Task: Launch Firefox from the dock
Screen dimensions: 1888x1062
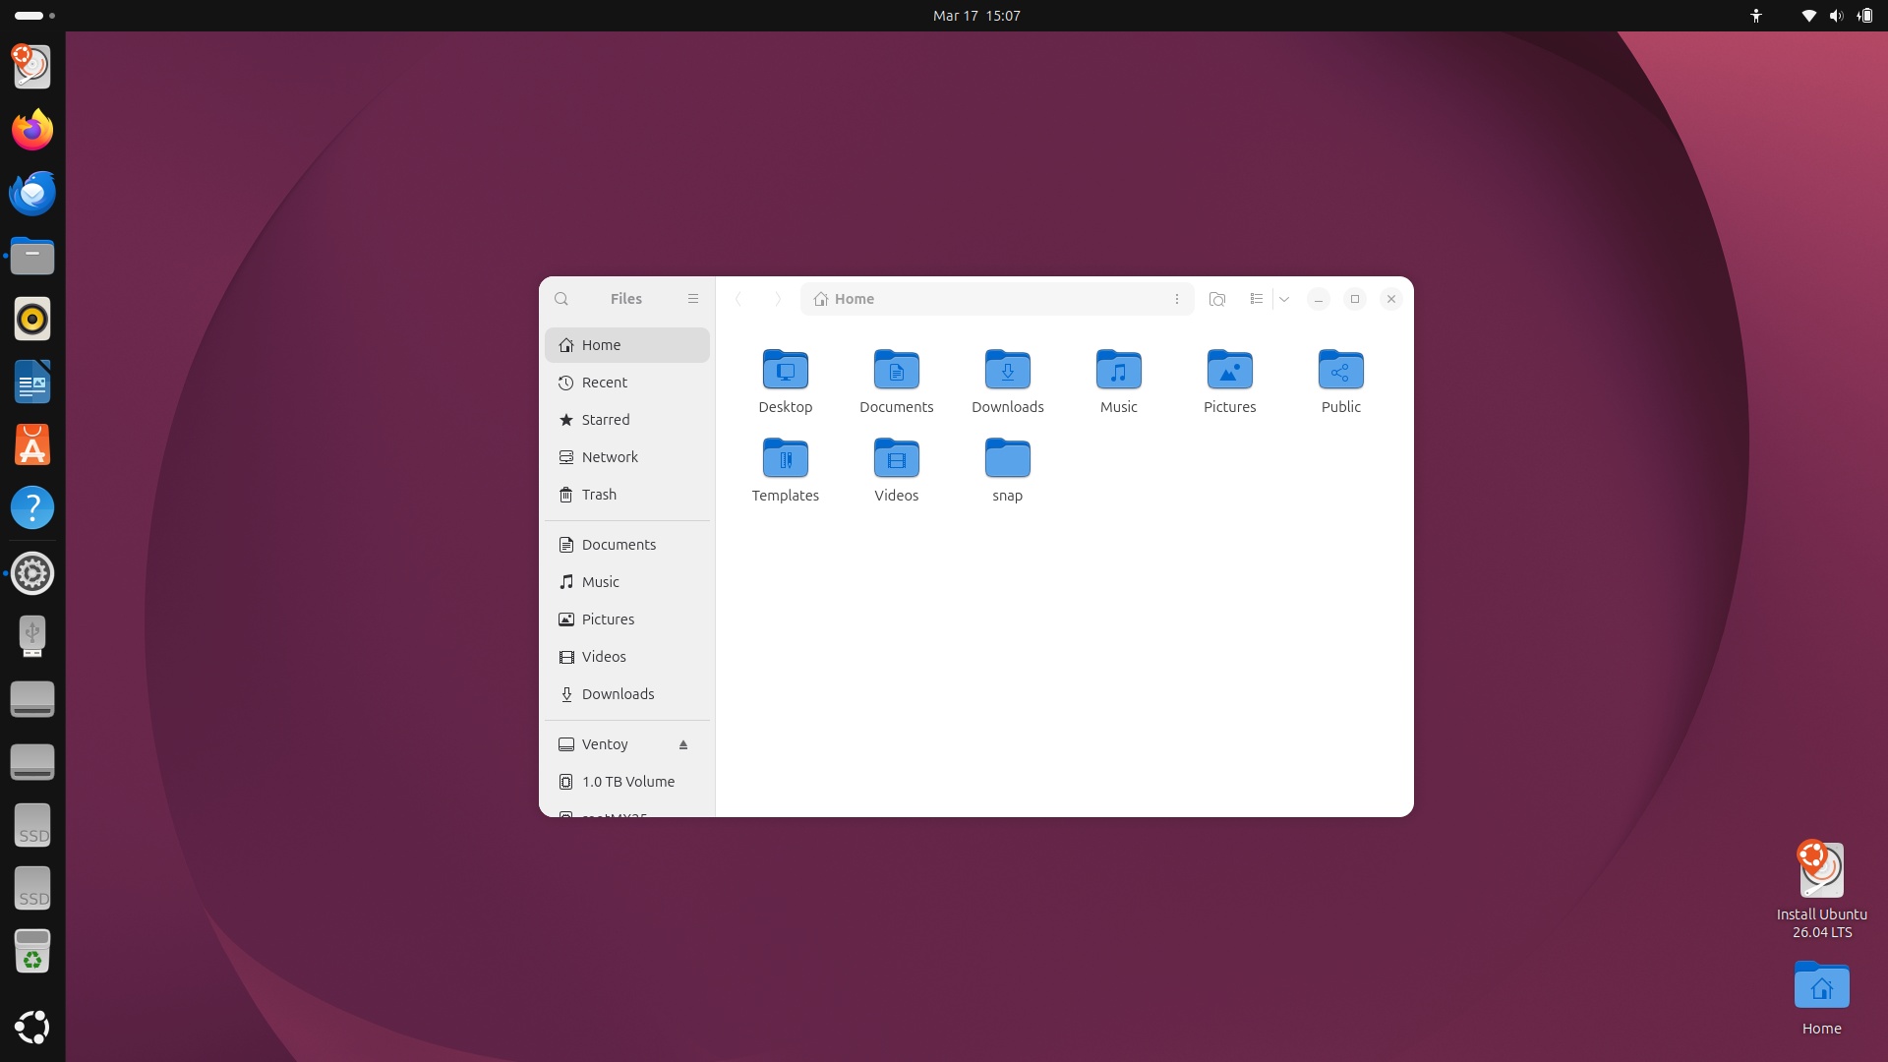Action: pyautogui.click(x=32, y=130)
